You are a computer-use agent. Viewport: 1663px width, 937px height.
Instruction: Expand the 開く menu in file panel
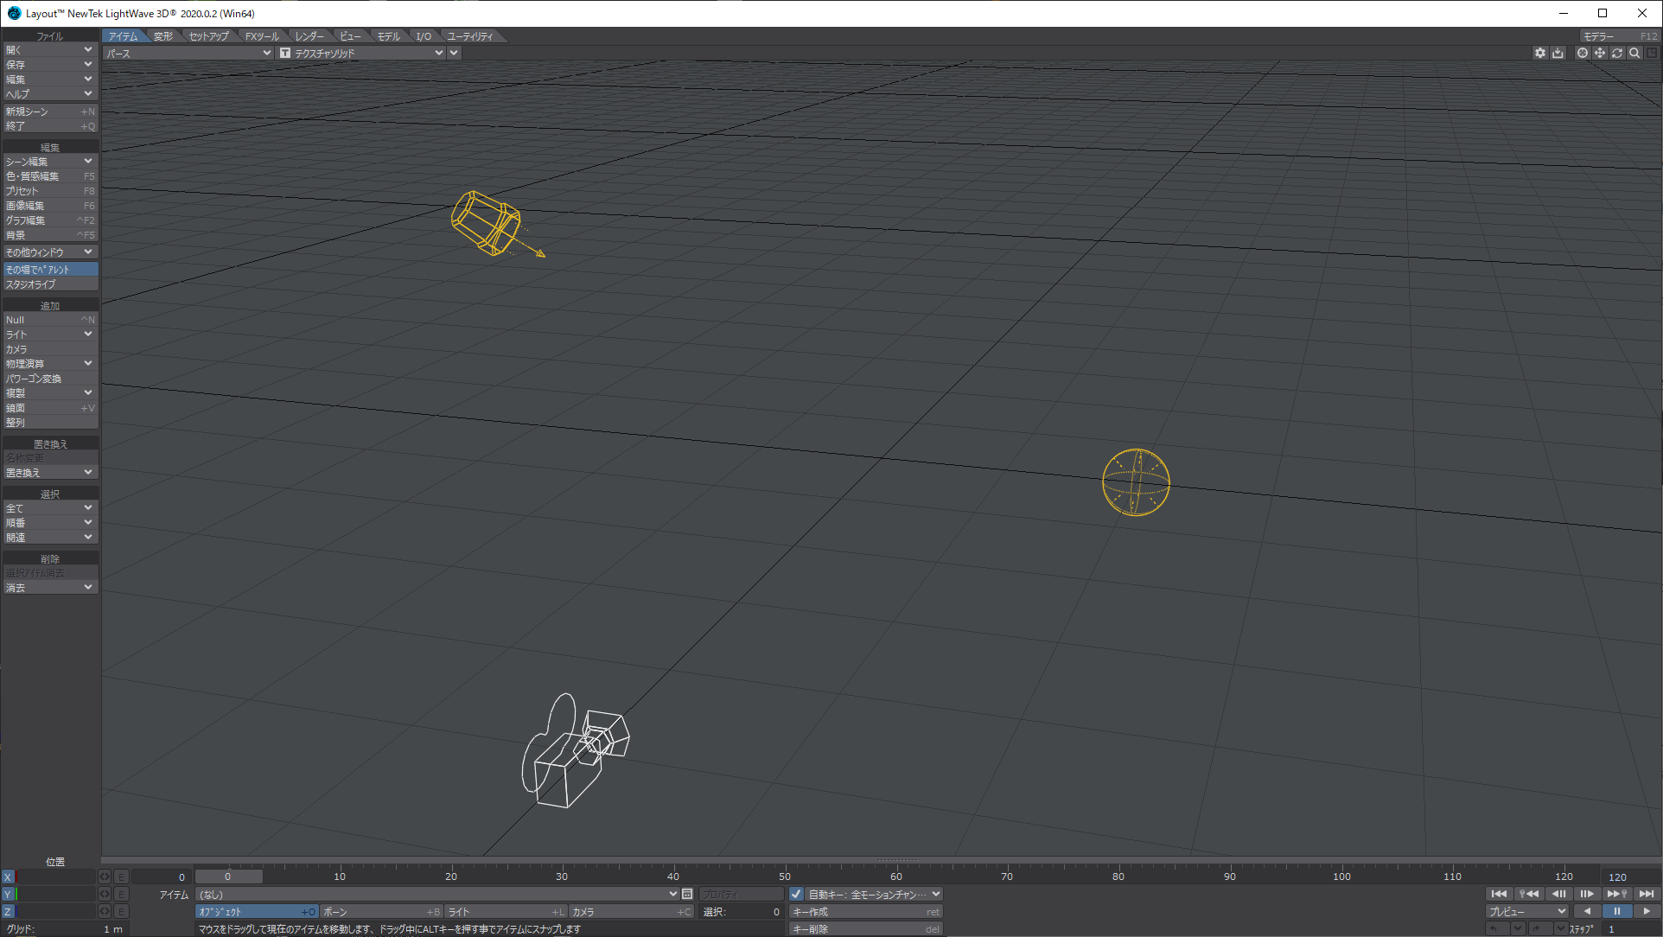tap(50, 50)
